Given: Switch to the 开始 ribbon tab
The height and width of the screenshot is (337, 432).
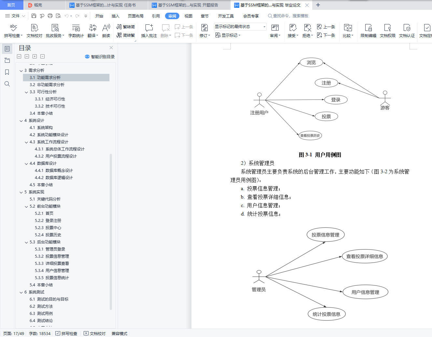Looking at the screenshot, I should click(x=99, y=16).
